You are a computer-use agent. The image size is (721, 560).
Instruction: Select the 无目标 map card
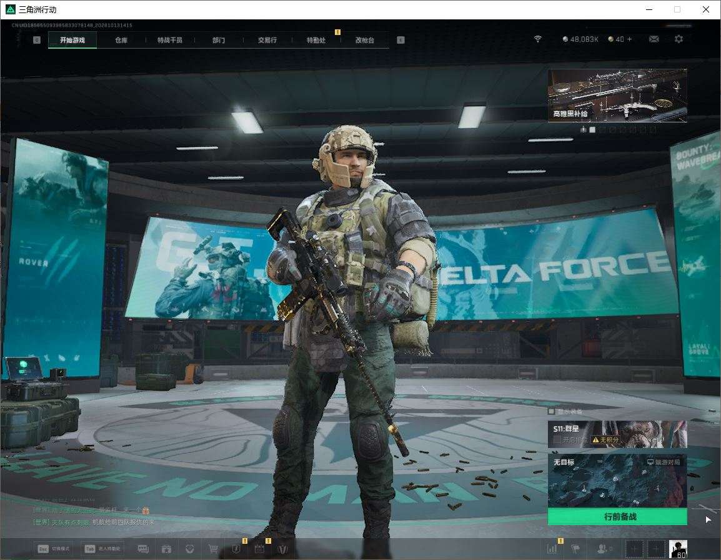tap(617, 481)
